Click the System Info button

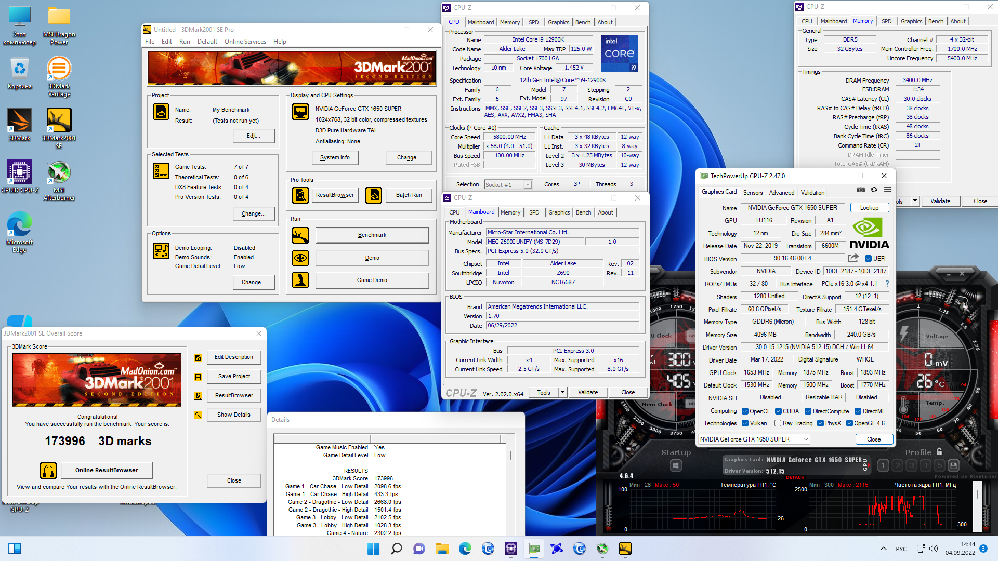point(335,158)
